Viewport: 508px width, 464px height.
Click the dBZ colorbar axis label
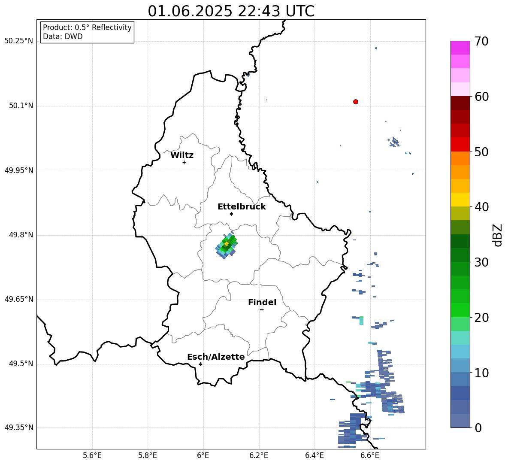(498, 235)
